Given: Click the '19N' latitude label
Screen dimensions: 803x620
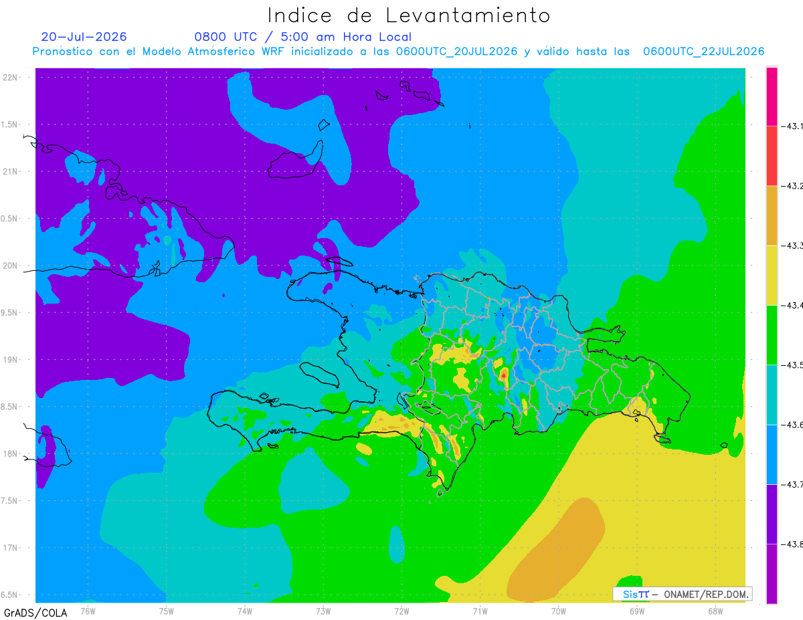Looking at the screenshot, I should [11, 360].
